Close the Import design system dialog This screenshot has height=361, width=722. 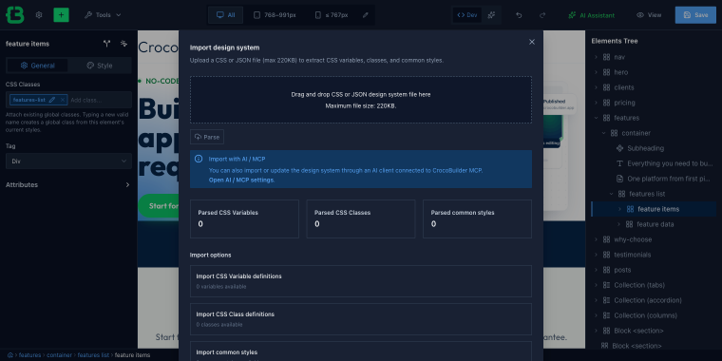click(x=532, y=42)
